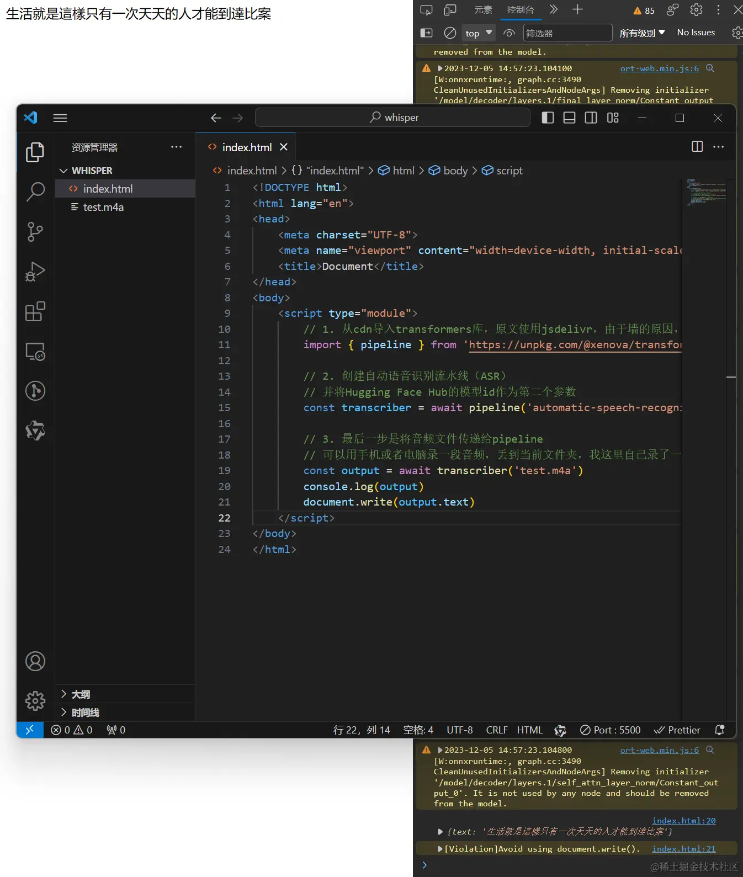This screenshot has width=743, height=877.
Task: Switch to 控制台 tab in DevTools
Action: pos(521,10)
